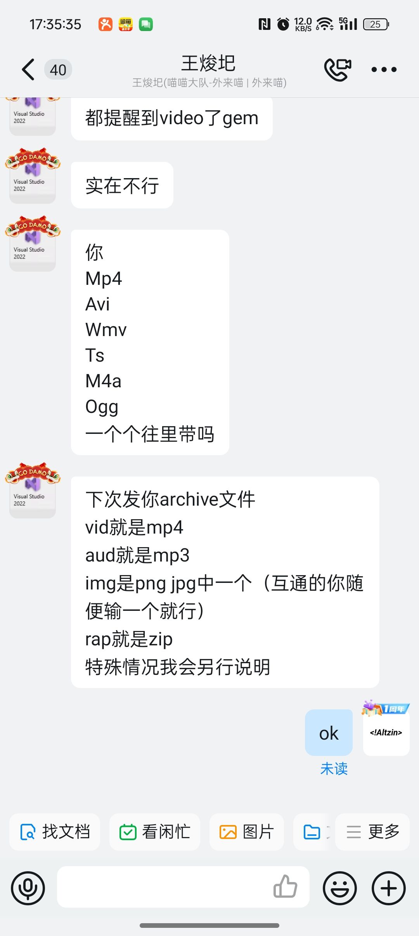Tap the 看闲忙 availability shortcut
The width and height of the screenshot is (419, 936).
click(x=154, y=832)
